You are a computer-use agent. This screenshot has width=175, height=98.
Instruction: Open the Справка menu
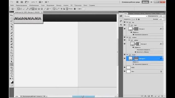92,5
